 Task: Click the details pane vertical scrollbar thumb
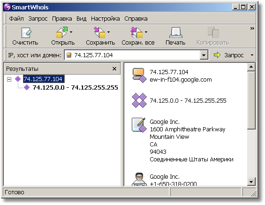click(251, 100)
